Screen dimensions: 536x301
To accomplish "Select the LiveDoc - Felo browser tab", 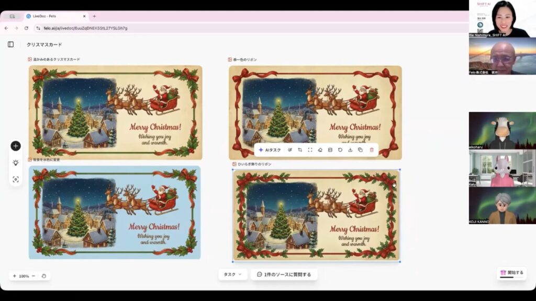I will coord(55,16).
